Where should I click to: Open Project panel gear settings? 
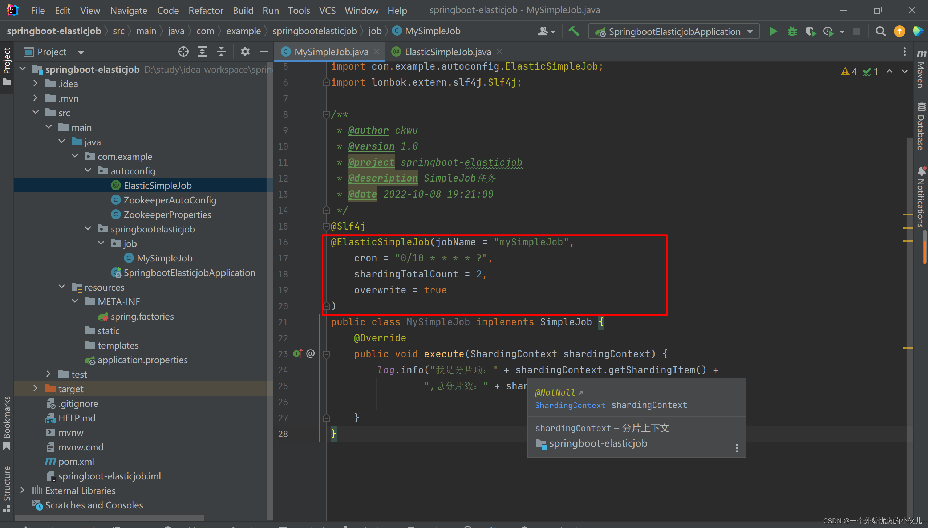pyautogui.click(x=245, y=52)
